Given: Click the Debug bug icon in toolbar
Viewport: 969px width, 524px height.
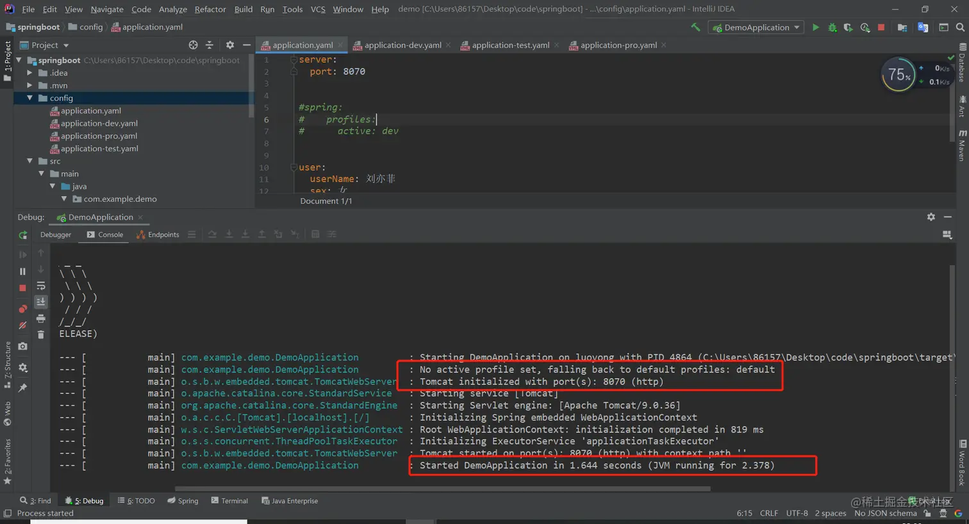Looking at the screenshot, I should [x=832, y=28].
